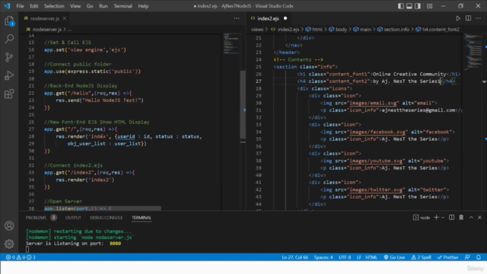Change UTF-8 encoding in status bar
Screen dimensions: 487x274
[x=345, y=257]
